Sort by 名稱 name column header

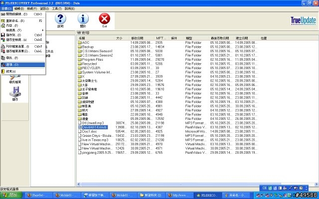click(x=96, y=38)
